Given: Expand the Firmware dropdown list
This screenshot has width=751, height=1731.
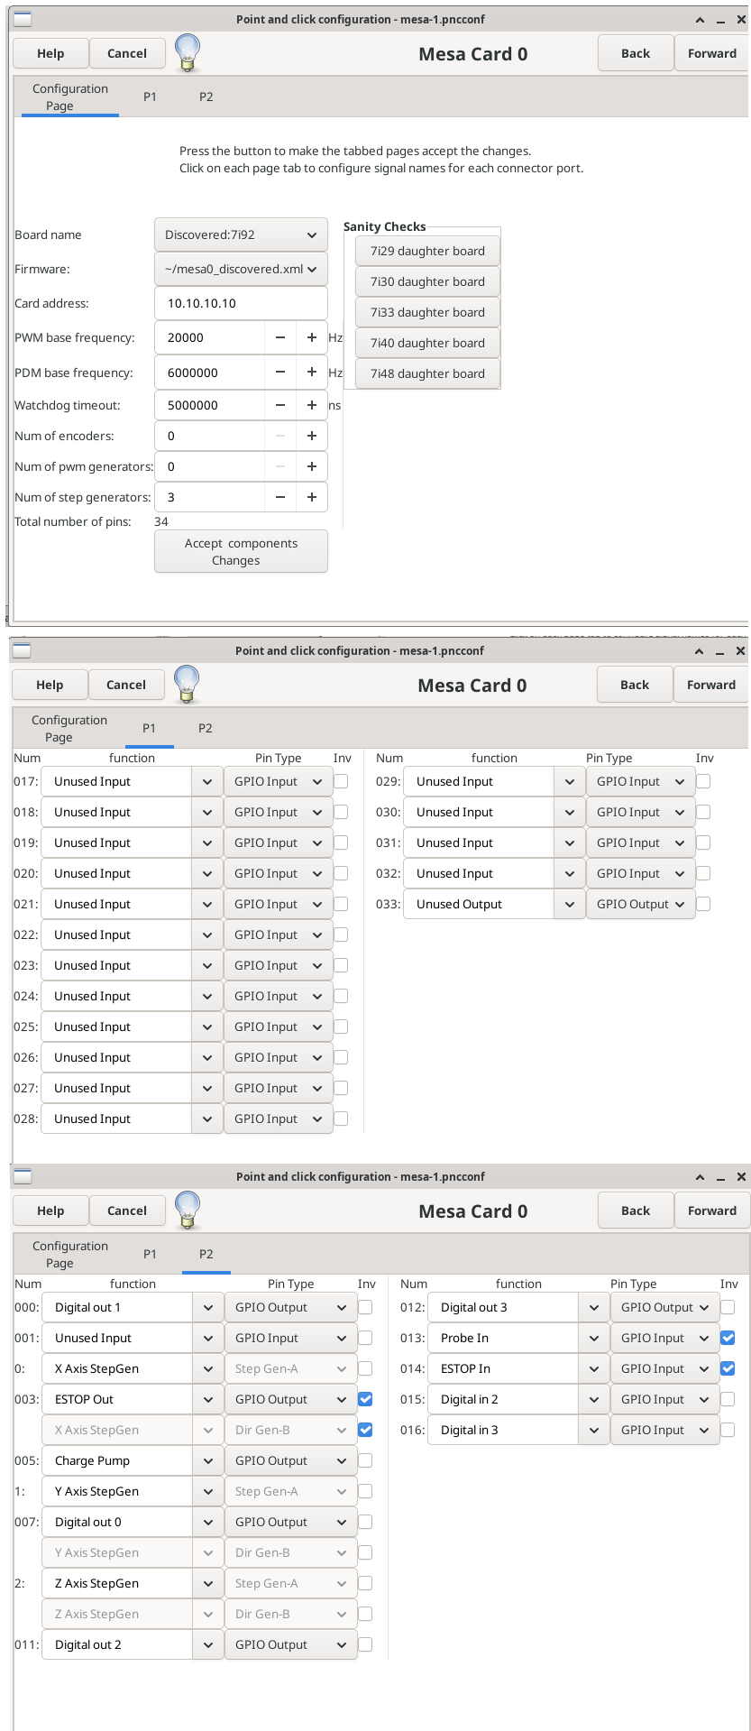Looking at the screenshot, I should 241,269.
